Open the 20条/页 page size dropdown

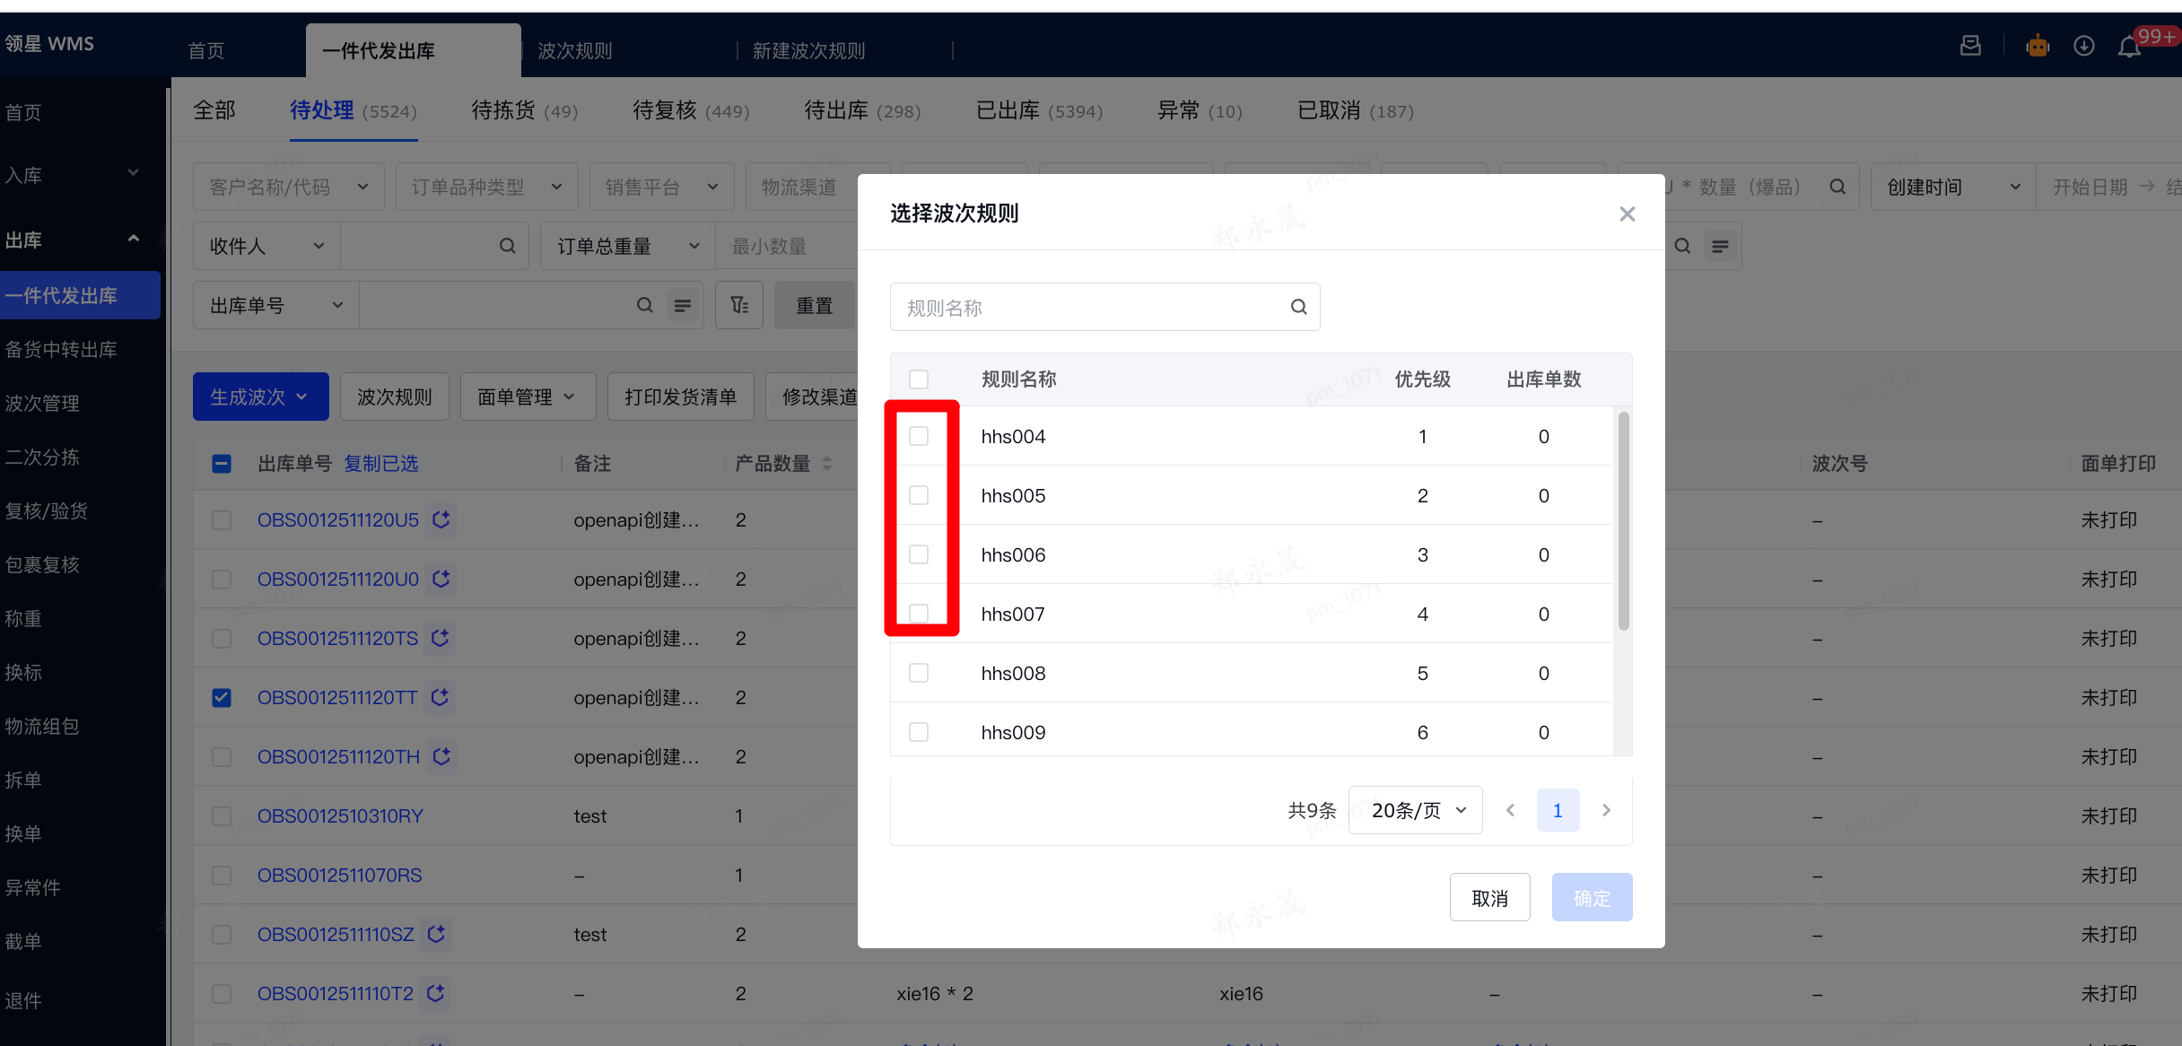point(1415,810)
